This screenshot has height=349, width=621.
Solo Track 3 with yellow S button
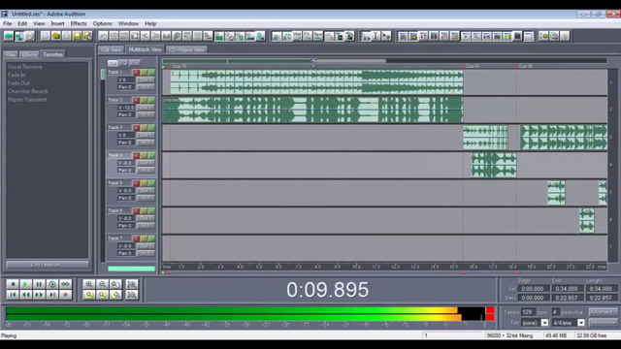[x=144, y=128]
